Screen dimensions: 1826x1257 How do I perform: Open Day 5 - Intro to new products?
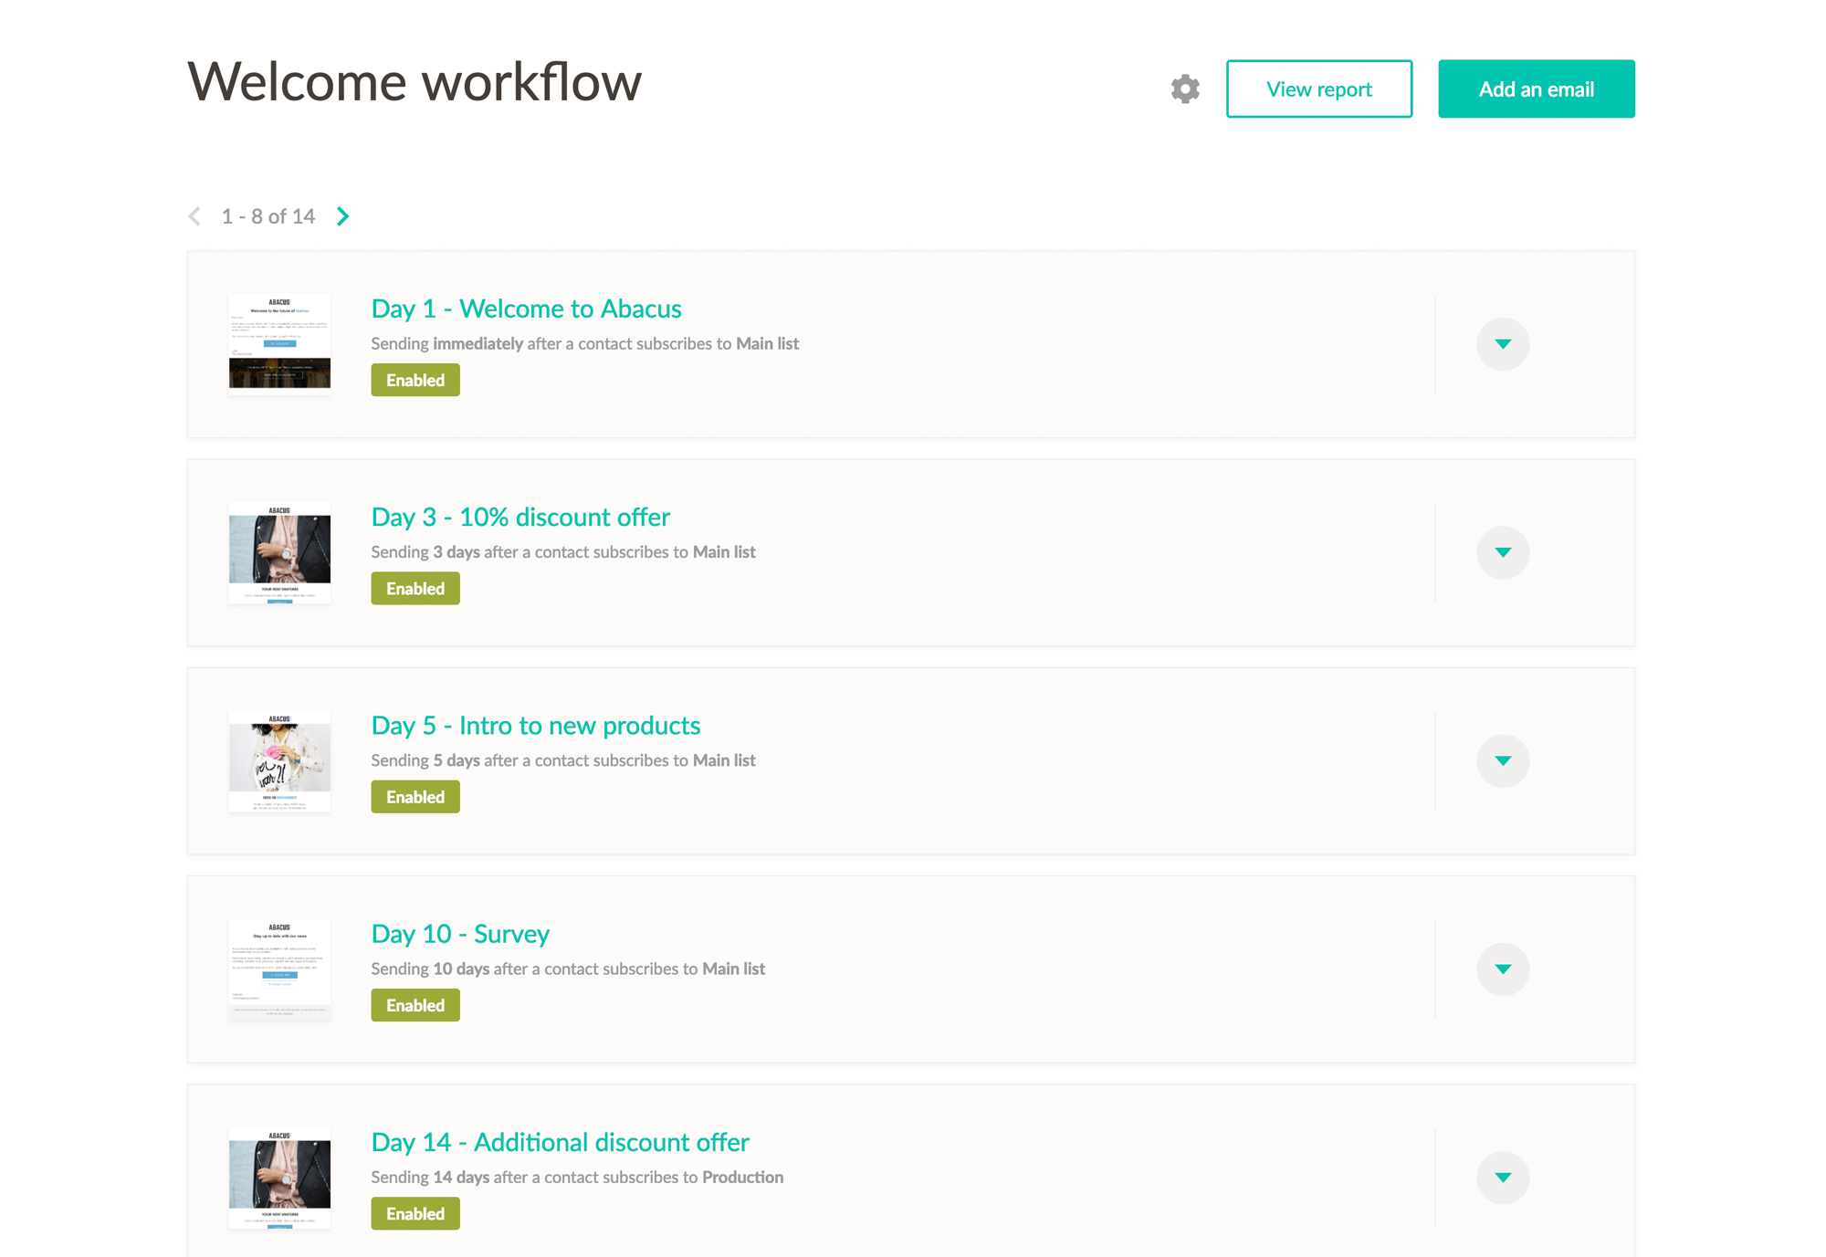536,725
